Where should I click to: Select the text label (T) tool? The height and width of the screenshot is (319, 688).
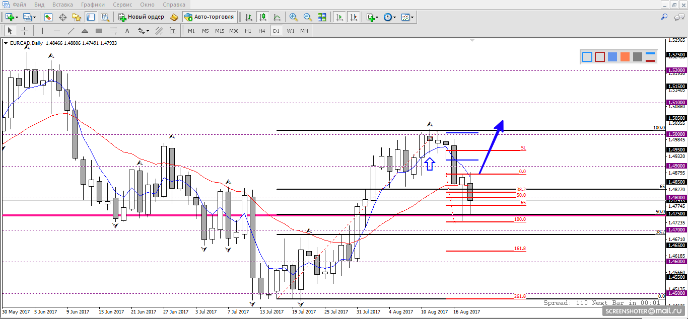[173, 31]
